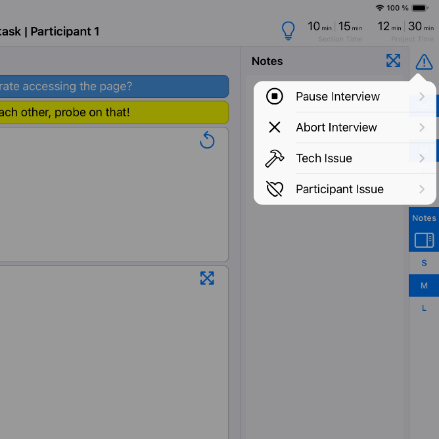Expand the lower answer box with arrows icon
Image resolution: width=439 pixels, height=439 pixels.
click(207, 278)
